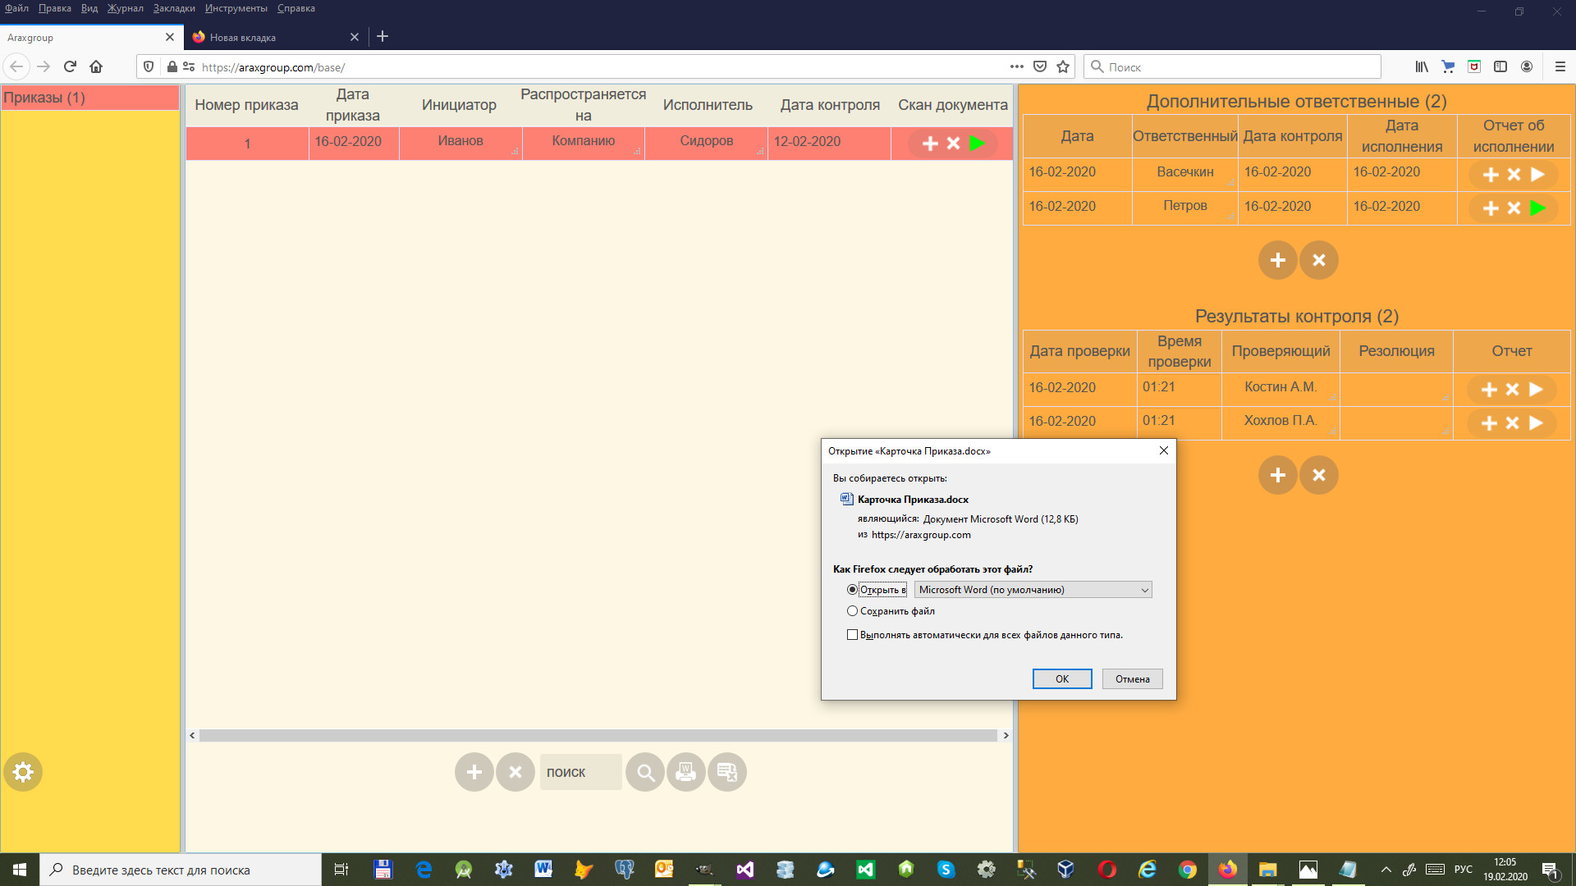Click delete X icon in Петров row
Viewport: 1576px width, 886px height.
point(1514,208)
